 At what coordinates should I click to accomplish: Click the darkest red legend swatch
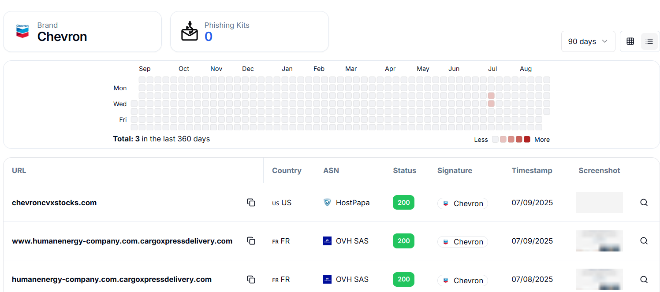527,139
